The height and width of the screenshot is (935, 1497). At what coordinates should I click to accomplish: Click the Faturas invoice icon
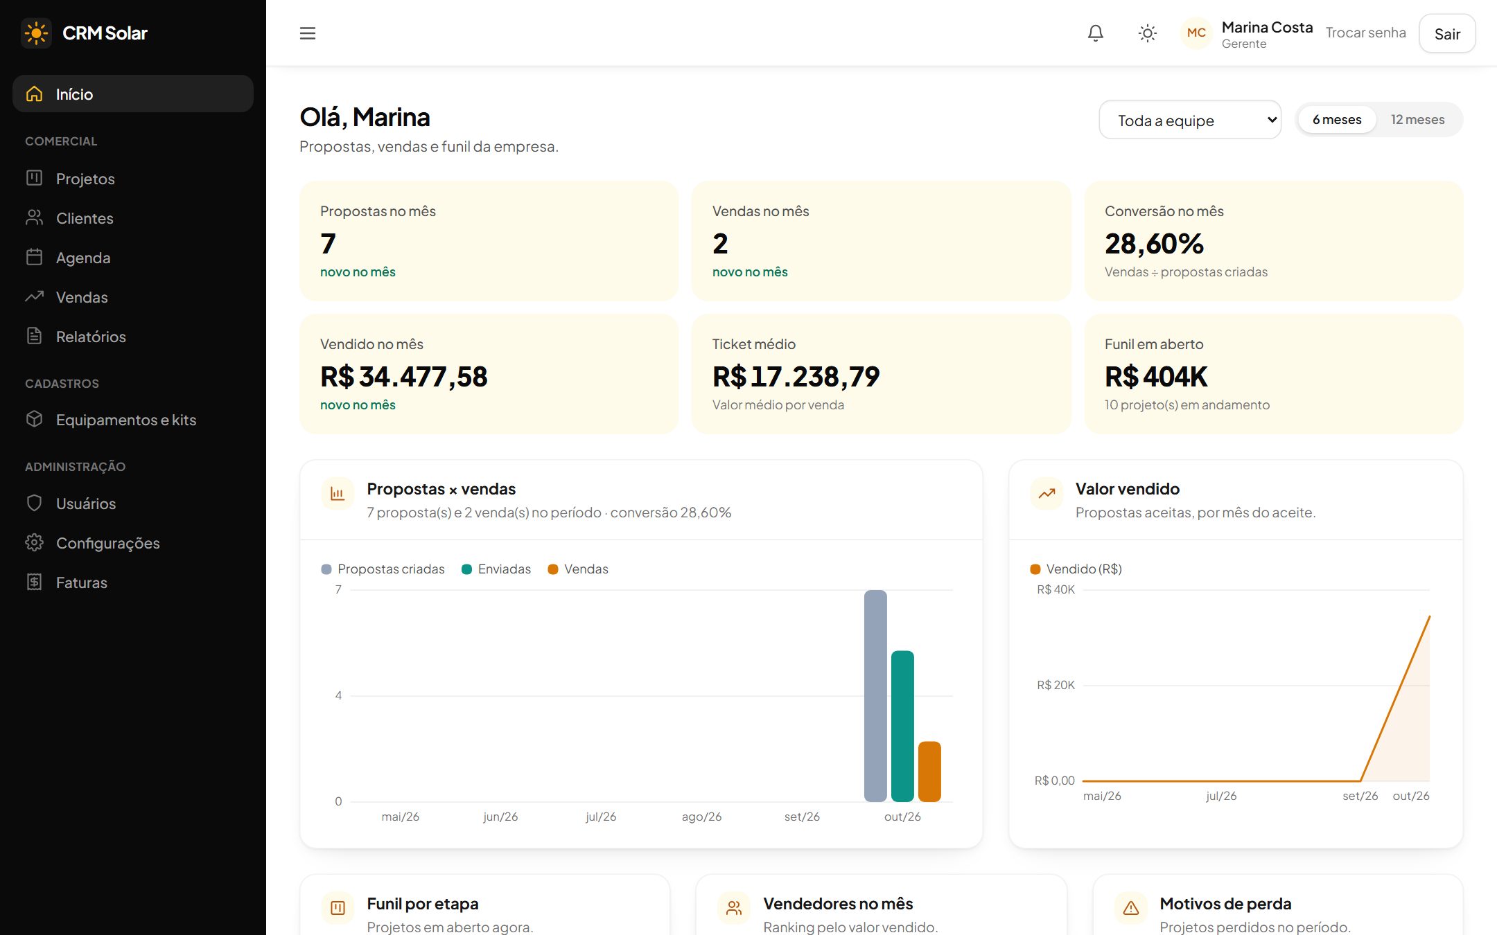[x=35, y=582]
